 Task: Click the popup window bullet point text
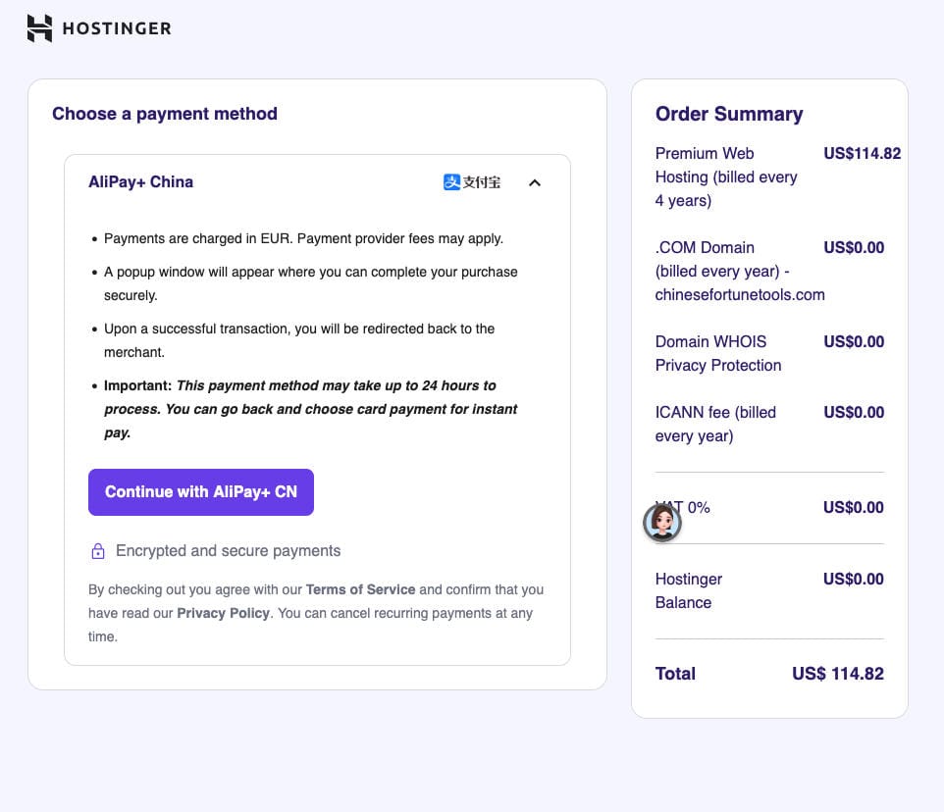[311, 283]
